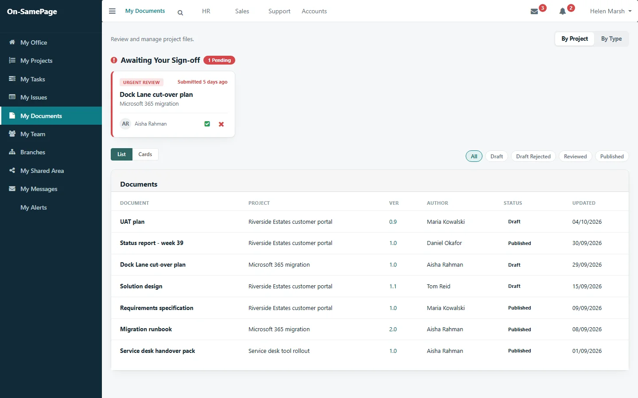Filter by Reviewed status
Viewport: 638px width, 398px height.
575,157
